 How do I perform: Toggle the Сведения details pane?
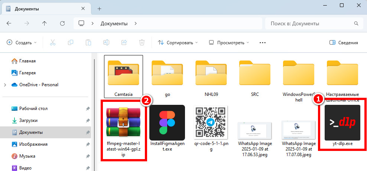(344, 43)
